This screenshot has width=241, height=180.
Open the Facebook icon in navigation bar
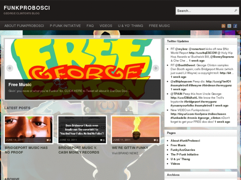235,26
